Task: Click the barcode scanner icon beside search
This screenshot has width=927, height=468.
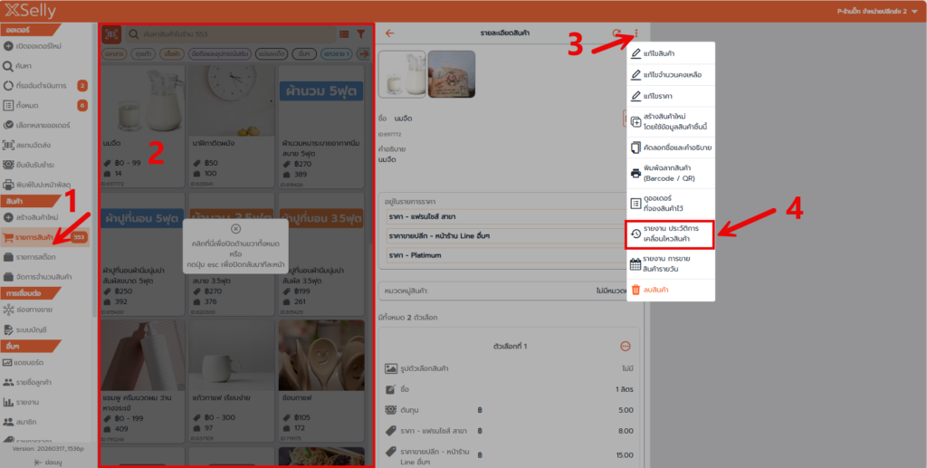Action: (x=112, y=34)
